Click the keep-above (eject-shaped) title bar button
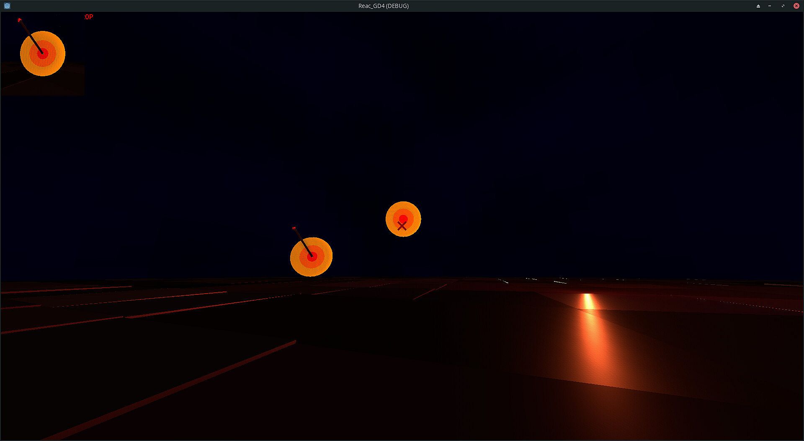804x441 pixels. pos(758,6)
